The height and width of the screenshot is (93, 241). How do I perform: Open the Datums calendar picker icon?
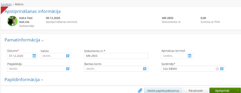click(34, 56)
